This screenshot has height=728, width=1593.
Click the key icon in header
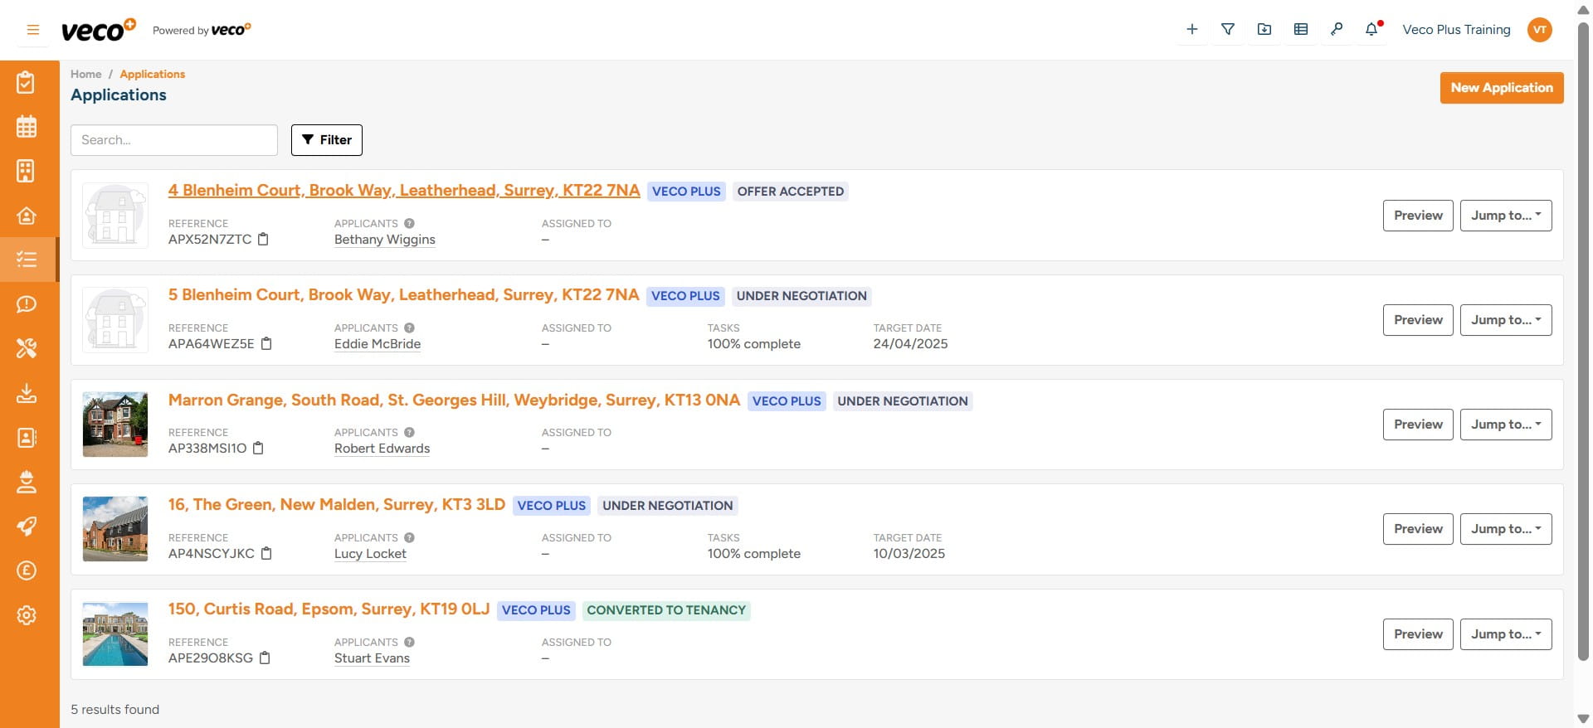(1337, 29)
